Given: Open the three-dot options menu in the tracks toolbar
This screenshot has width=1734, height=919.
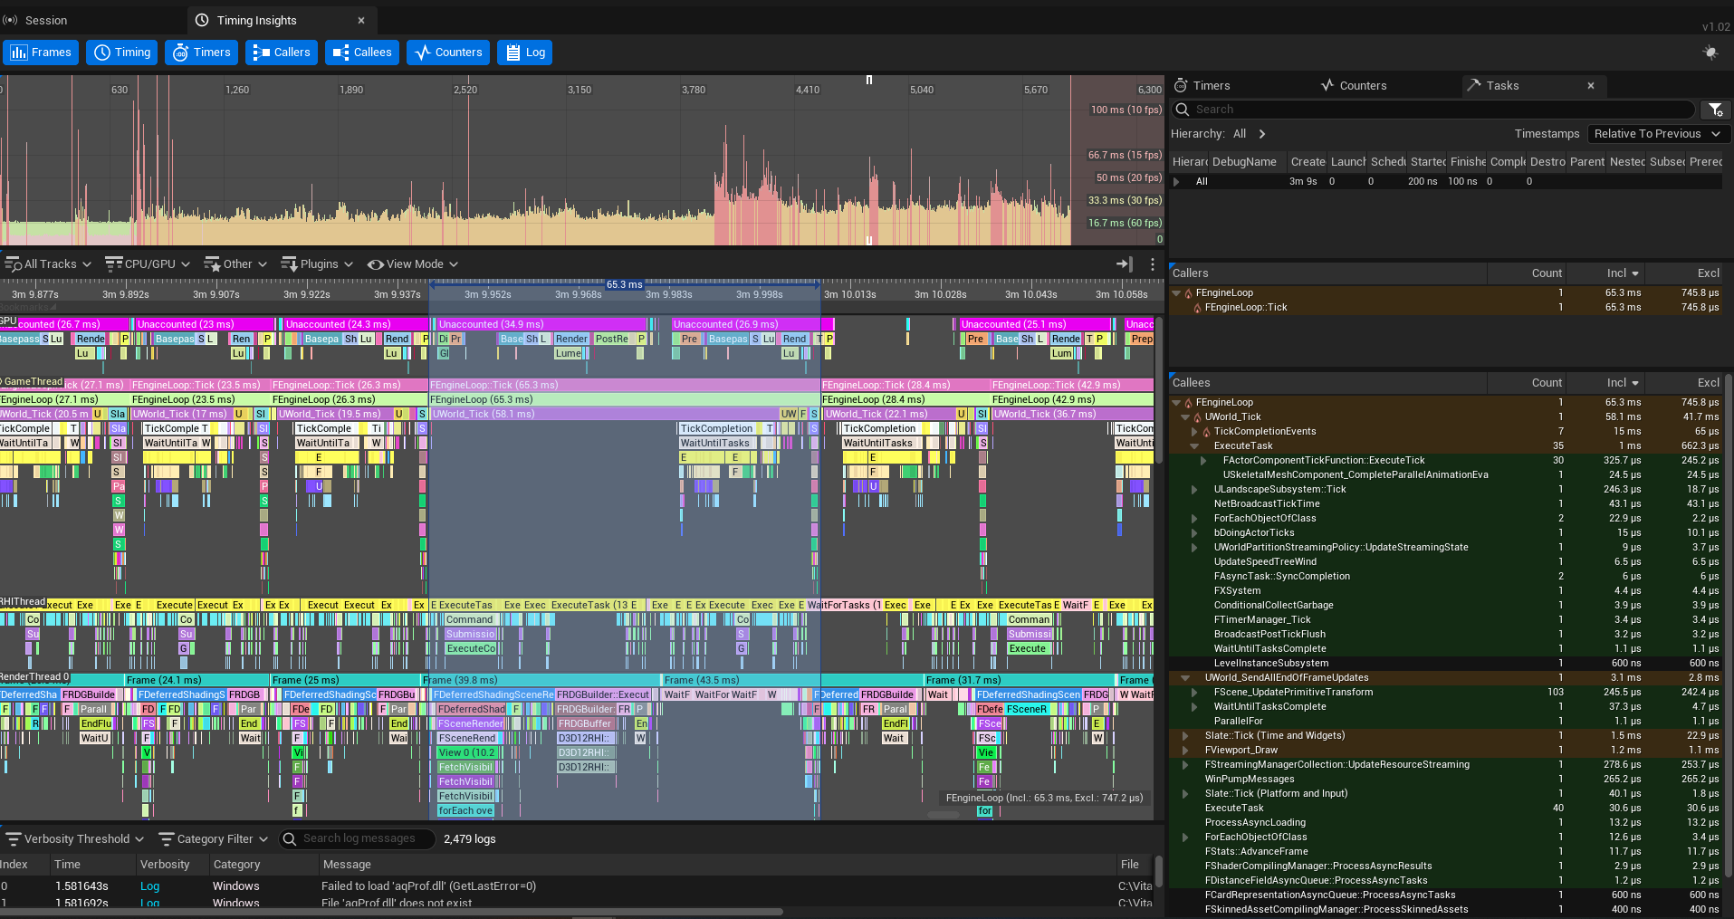Looking at the screenshot, I should click(1152, 264).
